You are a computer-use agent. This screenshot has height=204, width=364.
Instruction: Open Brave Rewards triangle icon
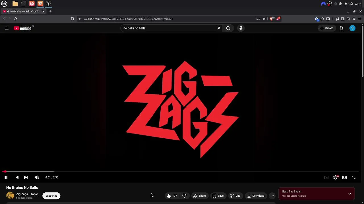278,19
